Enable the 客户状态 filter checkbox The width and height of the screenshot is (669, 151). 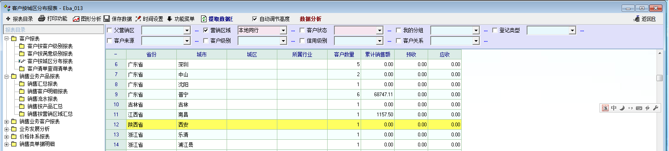(302, 30)
